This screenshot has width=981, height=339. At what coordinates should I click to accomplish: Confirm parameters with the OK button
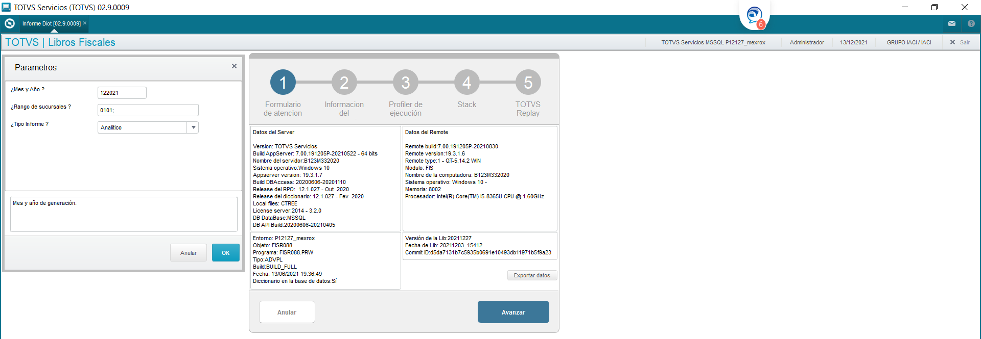pyautogui.click(x=226, y=253)
